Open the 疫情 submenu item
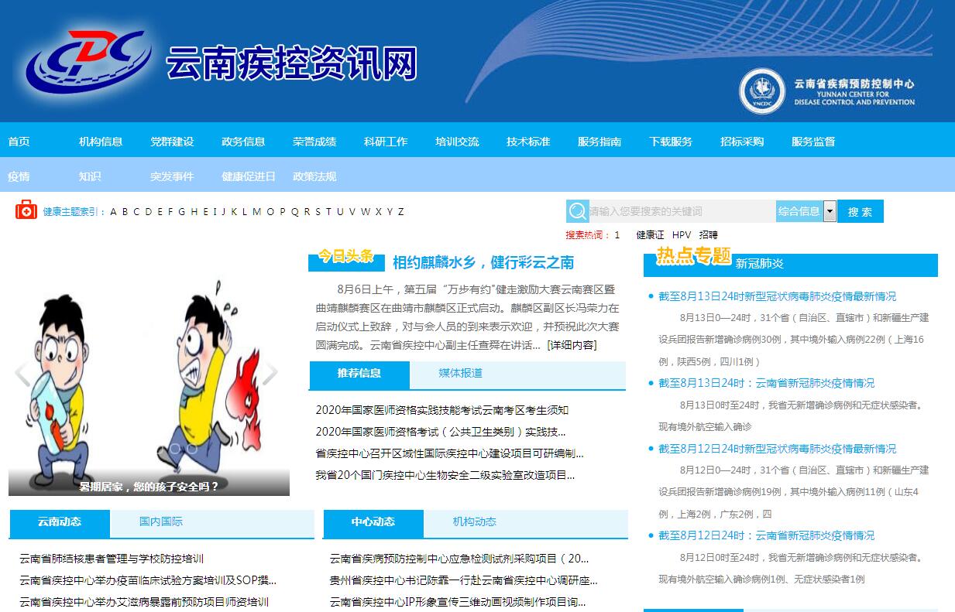This screenshot has width=955, height=612. 19,176
